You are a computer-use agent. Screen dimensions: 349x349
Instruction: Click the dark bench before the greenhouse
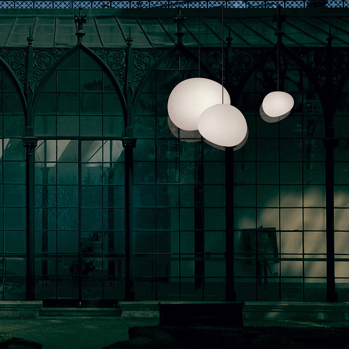pos(201,314)
